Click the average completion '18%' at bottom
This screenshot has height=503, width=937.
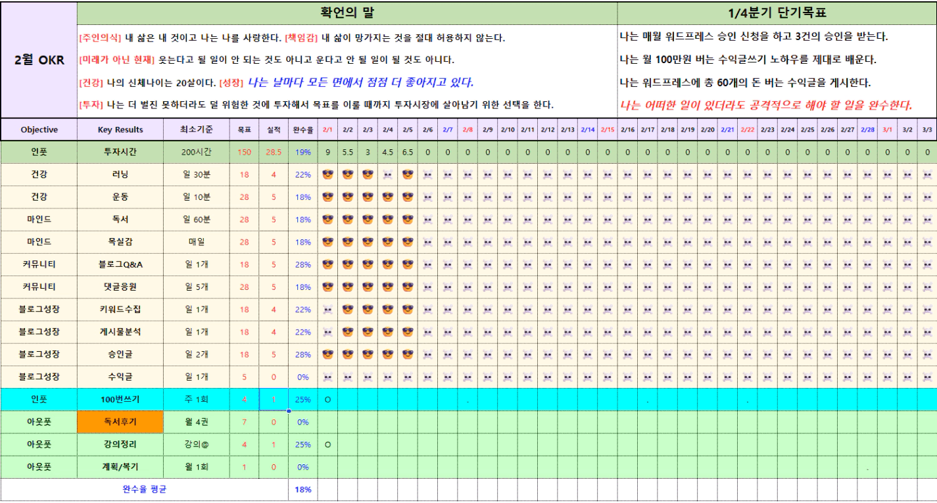(302, 489)
